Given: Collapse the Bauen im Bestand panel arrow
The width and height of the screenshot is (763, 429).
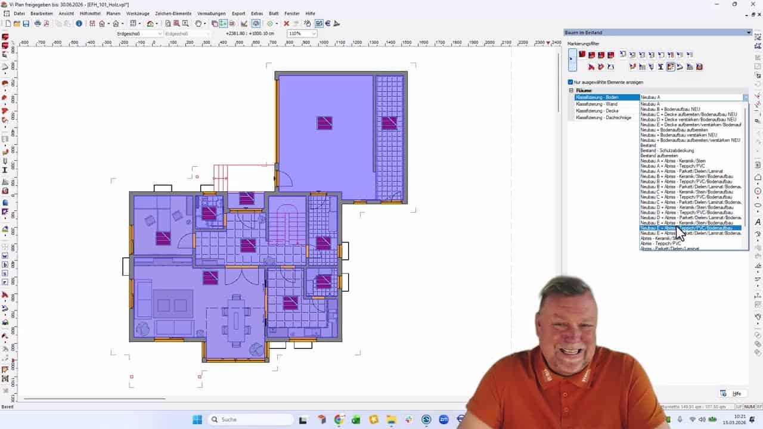Looking at the screenshot, I should 749,33.
